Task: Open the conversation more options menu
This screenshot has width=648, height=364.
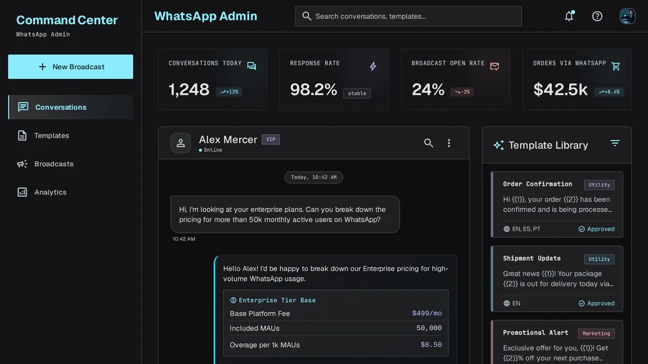Action: [449, 143]
